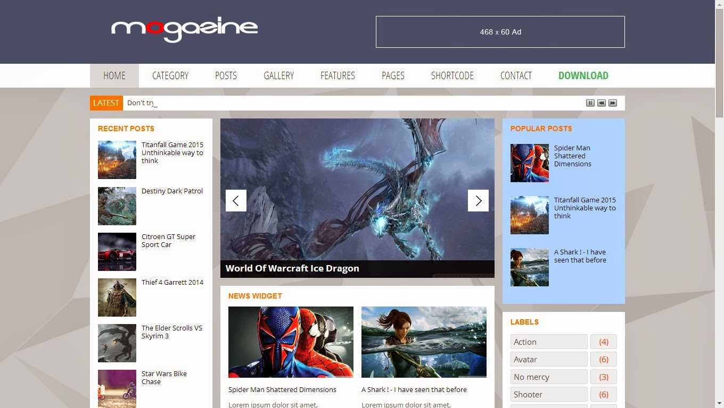The width and height of the screenshot is (724, 408).
Task: Click Titanfall thumbnail in Popular Posts
Action: pyautogui.click(x=530, y=215)
